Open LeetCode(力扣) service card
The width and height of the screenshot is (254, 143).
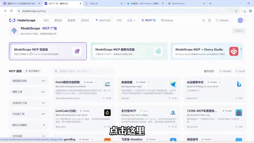(83, 118)
